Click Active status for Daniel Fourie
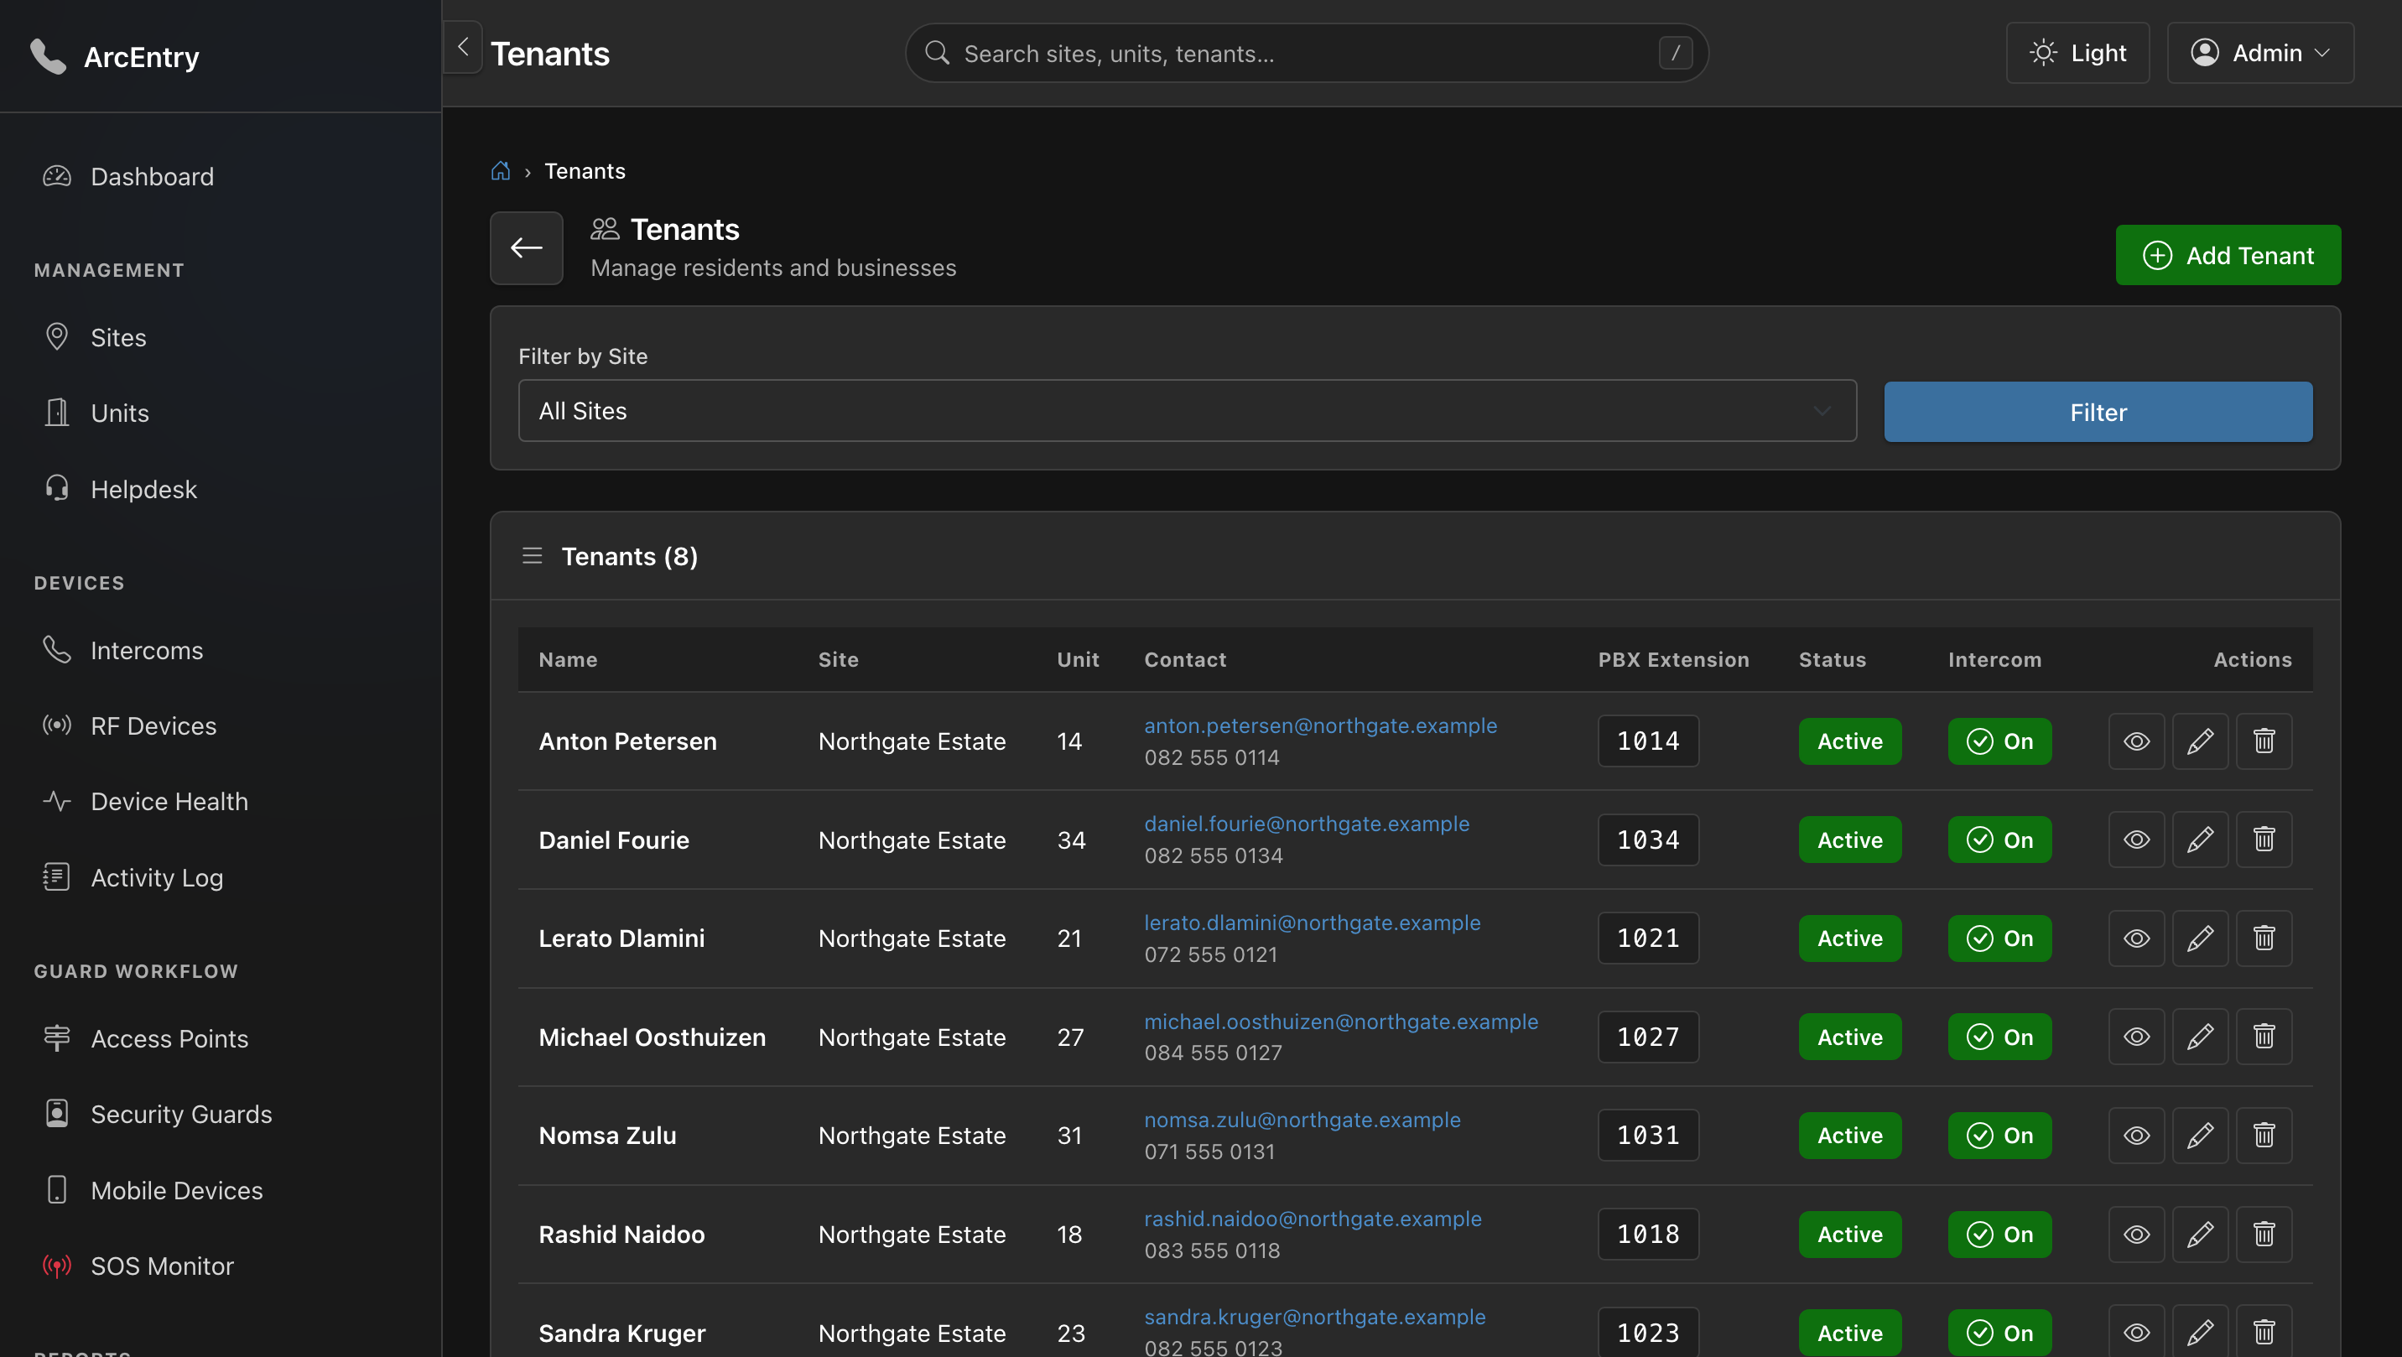 pyautogui.click(x=1849, y=840)
